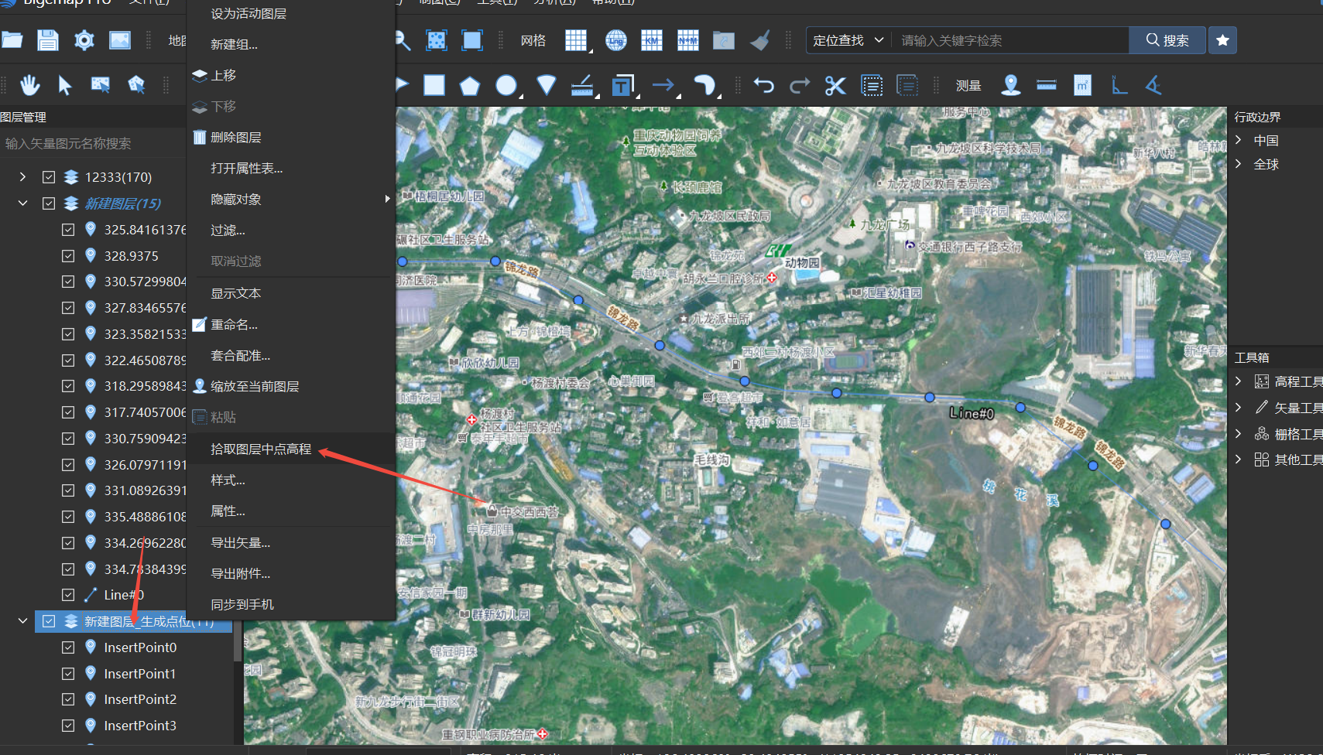Click the keyword search input field

coord(1006,40)
